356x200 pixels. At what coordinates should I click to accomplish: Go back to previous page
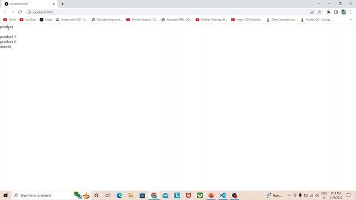tap(5, 12)
